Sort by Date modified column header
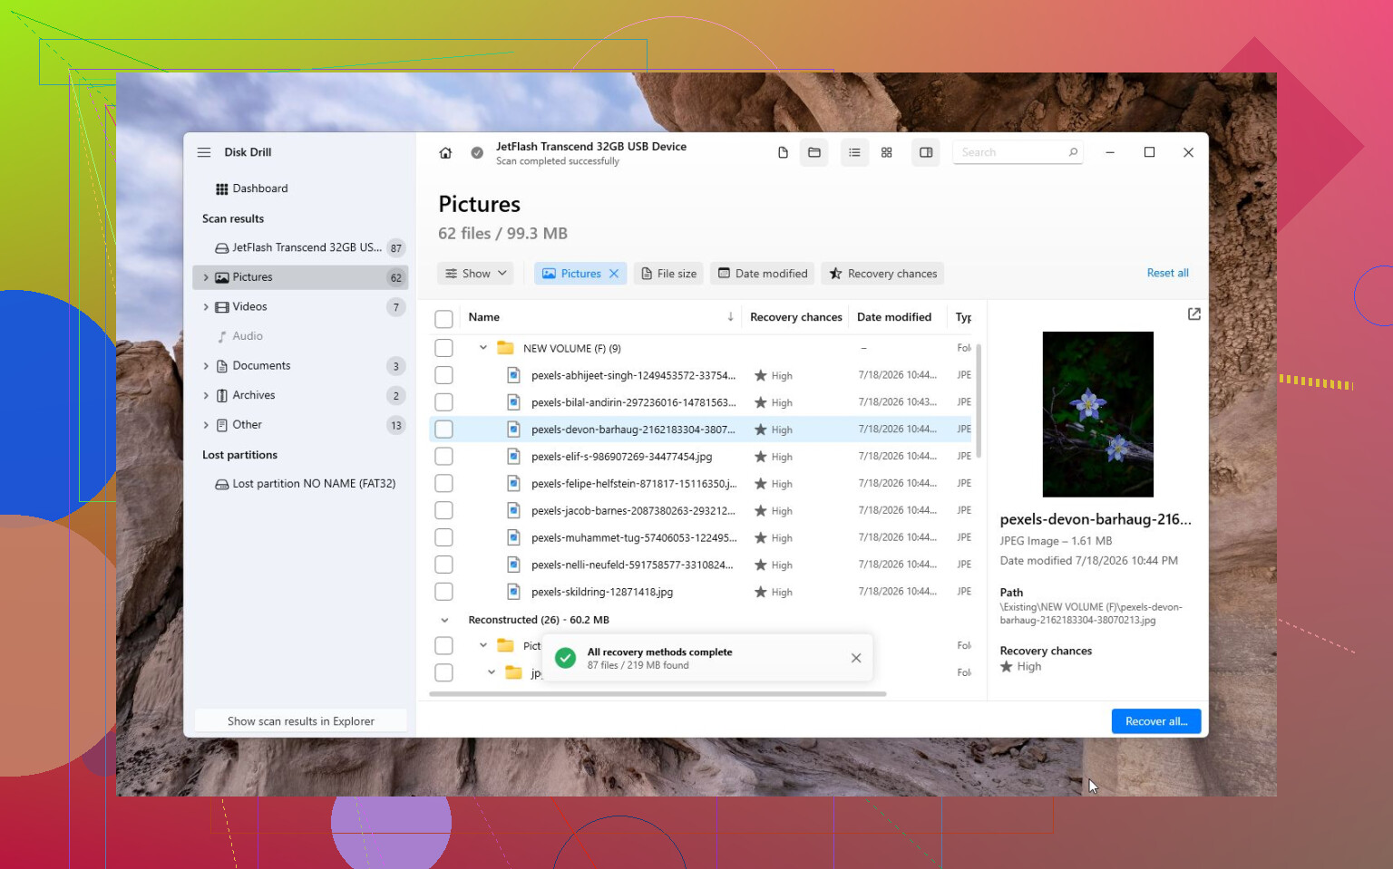 [x=893, y=317]
